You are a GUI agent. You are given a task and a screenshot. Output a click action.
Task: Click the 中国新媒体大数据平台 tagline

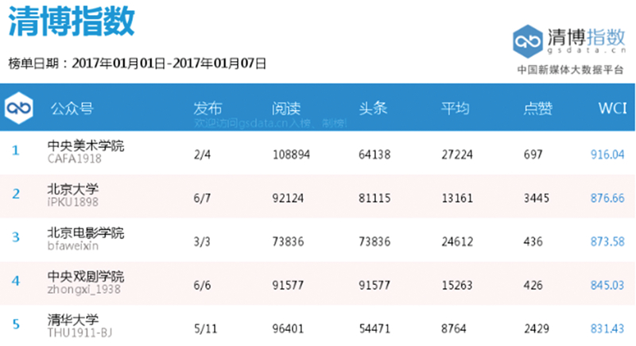(x=569, y=70)
